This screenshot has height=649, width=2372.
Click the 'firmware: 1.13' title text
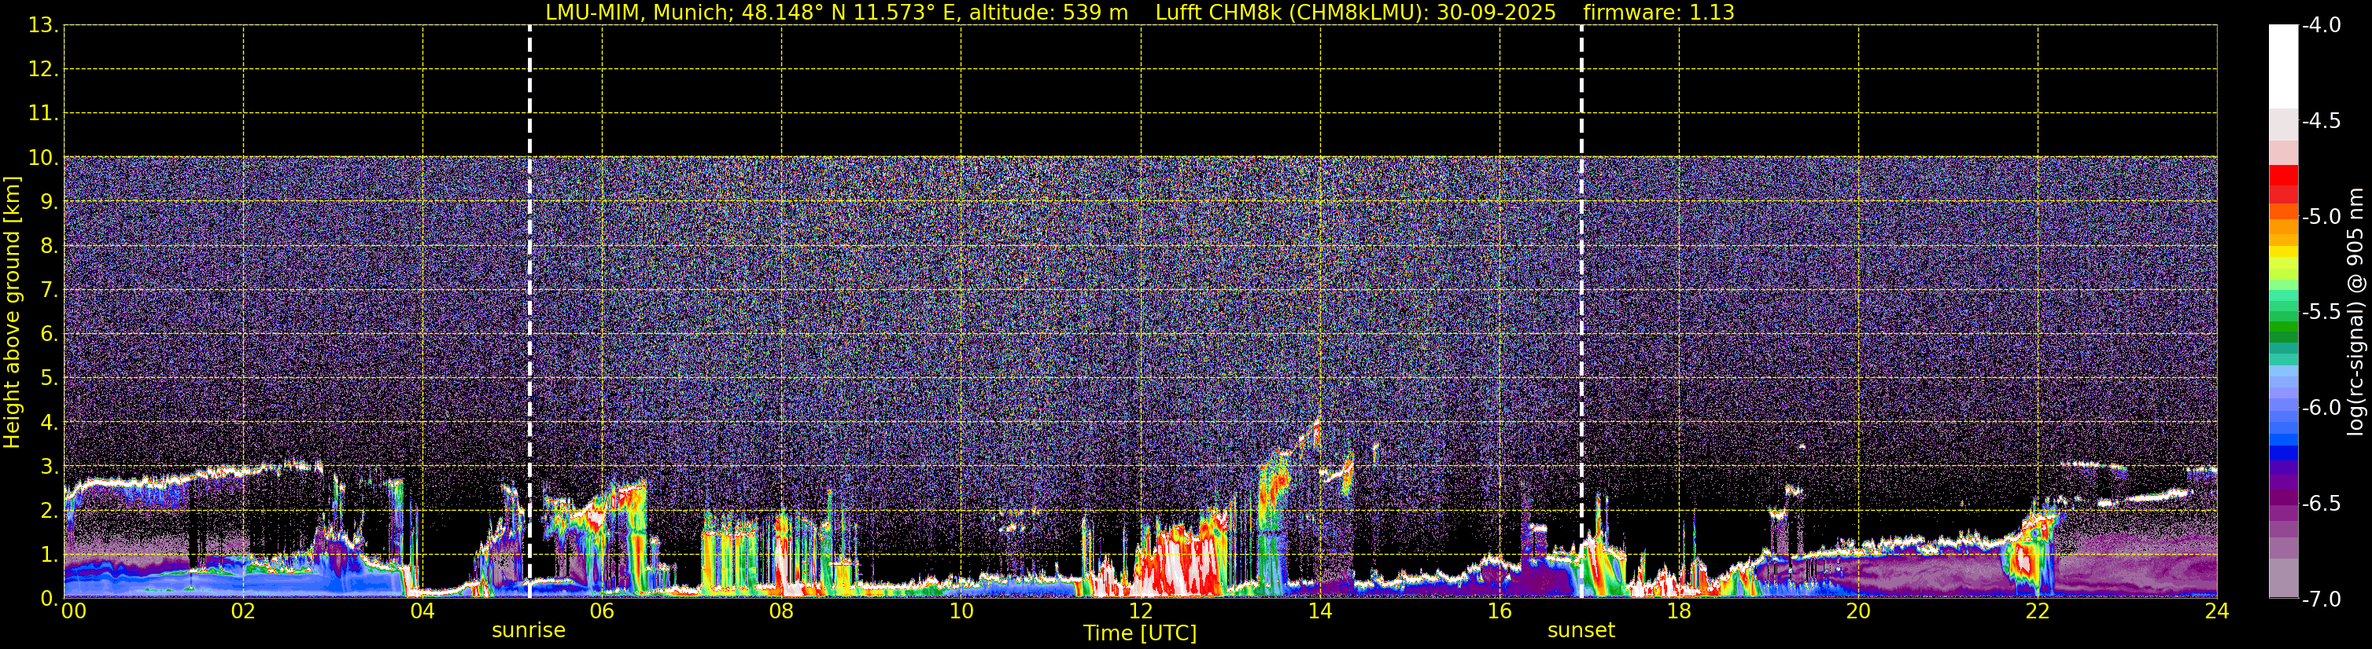[1658, 12]
